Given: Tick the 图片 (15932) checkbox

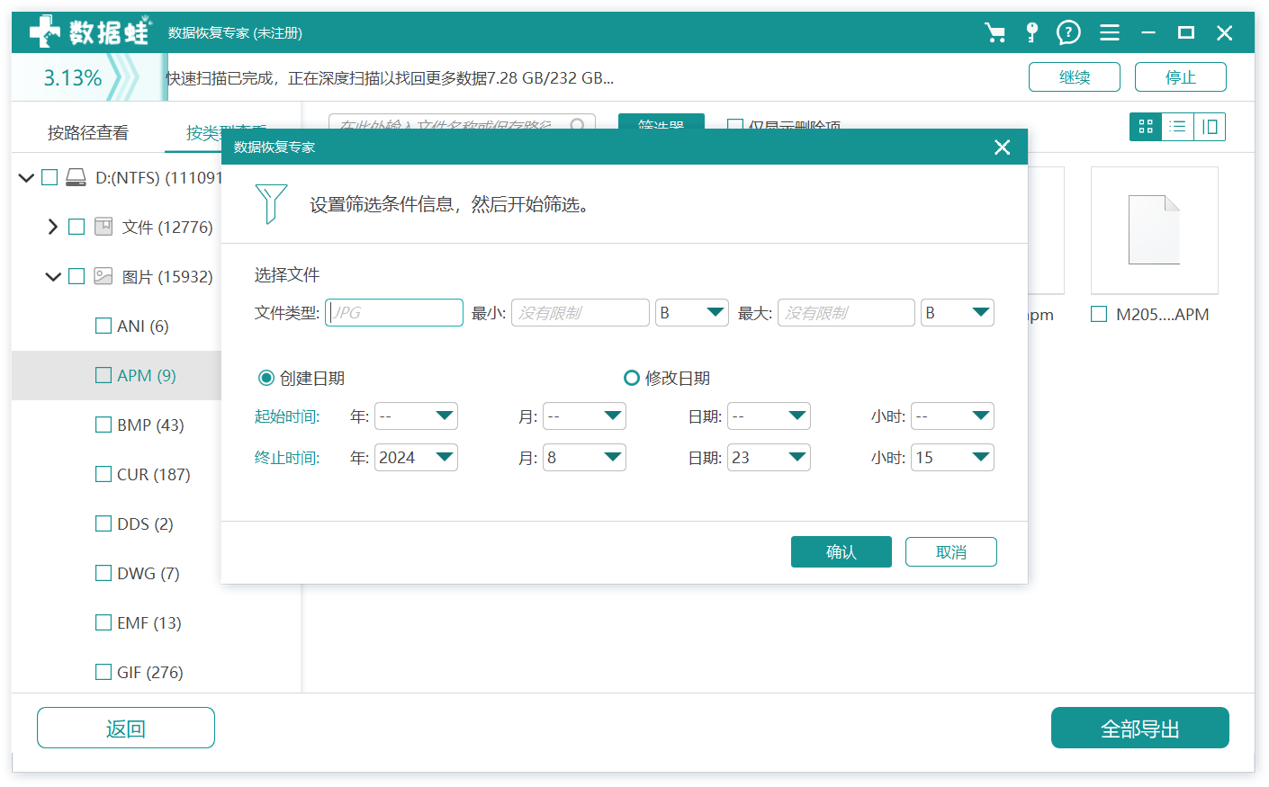Looking at the screenshot, I should coord(76,276).
